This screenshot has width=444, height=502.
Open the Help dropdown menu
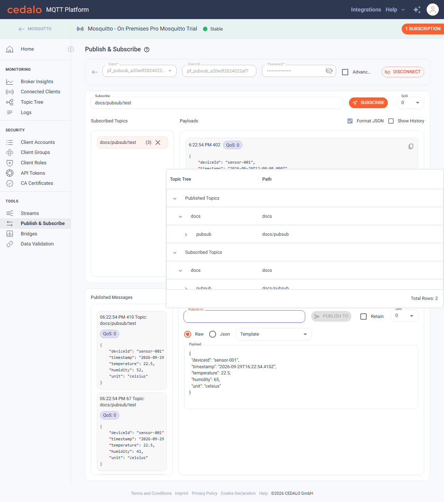[x=395, y=10]
